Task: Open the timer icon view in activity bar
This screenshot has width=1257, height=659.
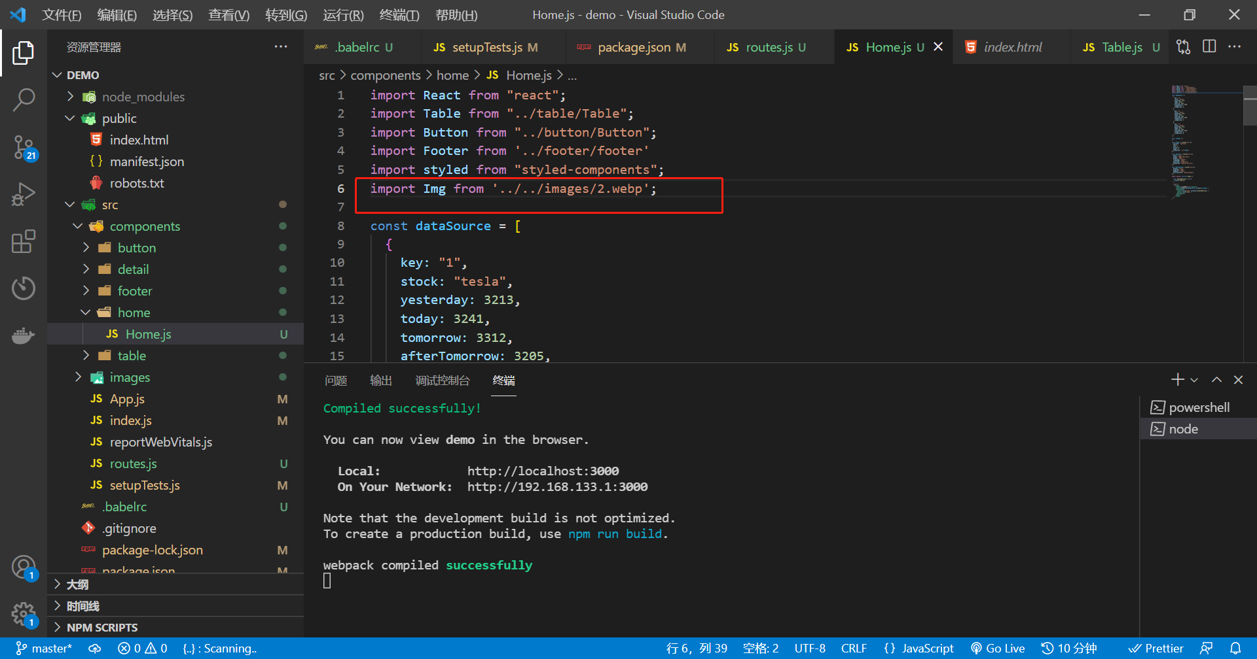Action: (24, 288)
